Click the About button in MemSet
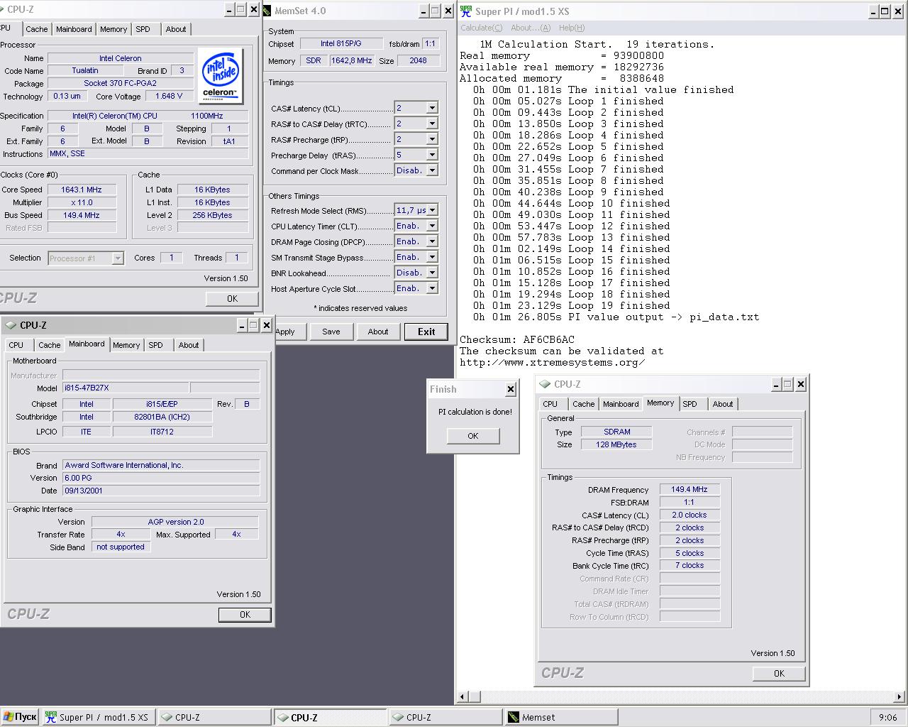The image size is (908, 727). point(378,332)
